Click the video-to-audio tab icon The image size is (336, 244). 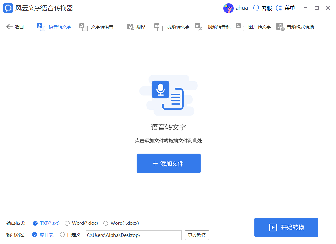coord(199,27)
